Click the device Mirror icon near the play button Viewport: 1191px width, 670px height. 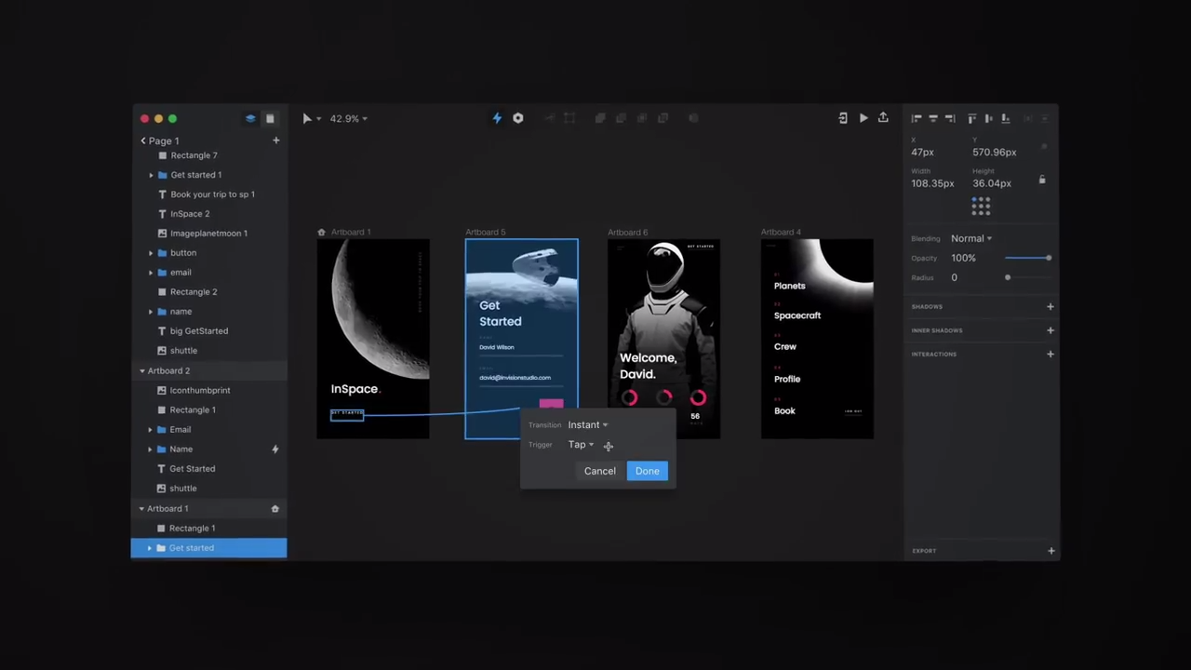842,118
